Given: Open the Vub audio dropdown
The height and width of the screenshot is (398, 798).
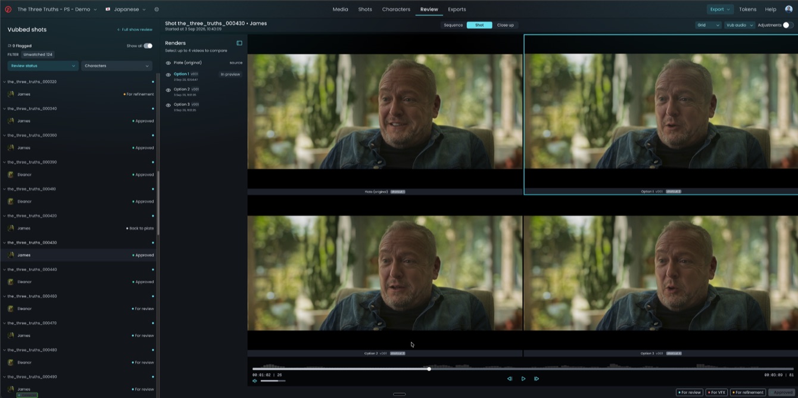Looking at the screenshot, I should coord(739,25).
